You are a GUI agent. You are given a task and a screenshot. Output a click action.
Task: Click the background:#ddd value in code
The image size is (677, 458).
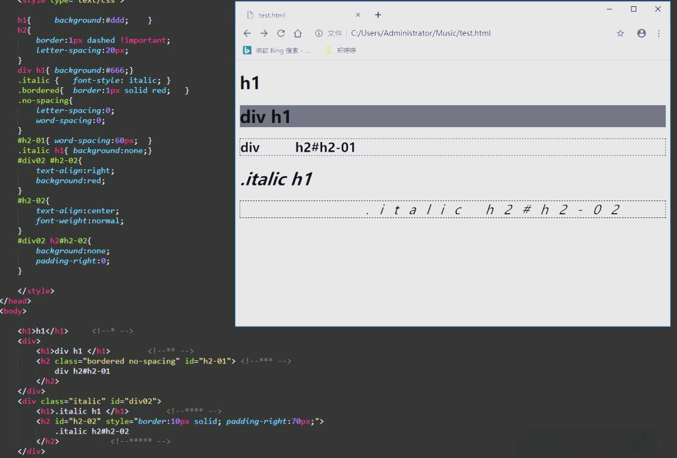(x=92, y=20)
